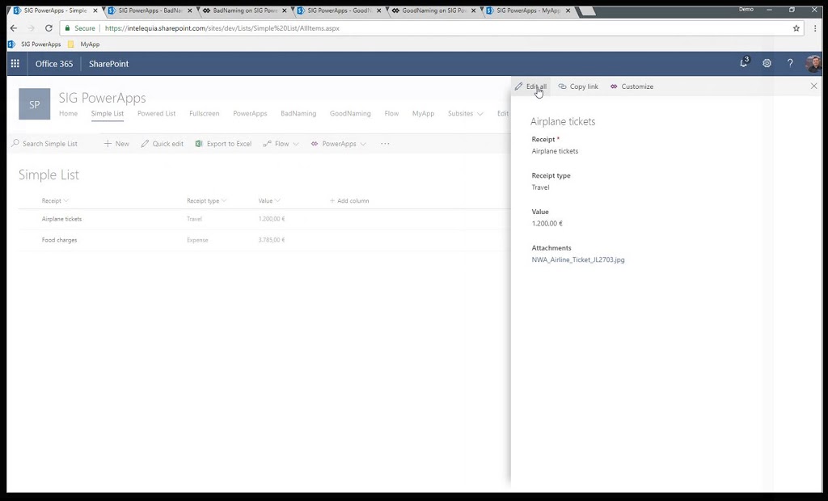Click SharePoint in the header

(x=108, y=63)
